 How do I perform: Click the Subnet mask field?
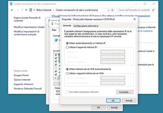[113, 57]
